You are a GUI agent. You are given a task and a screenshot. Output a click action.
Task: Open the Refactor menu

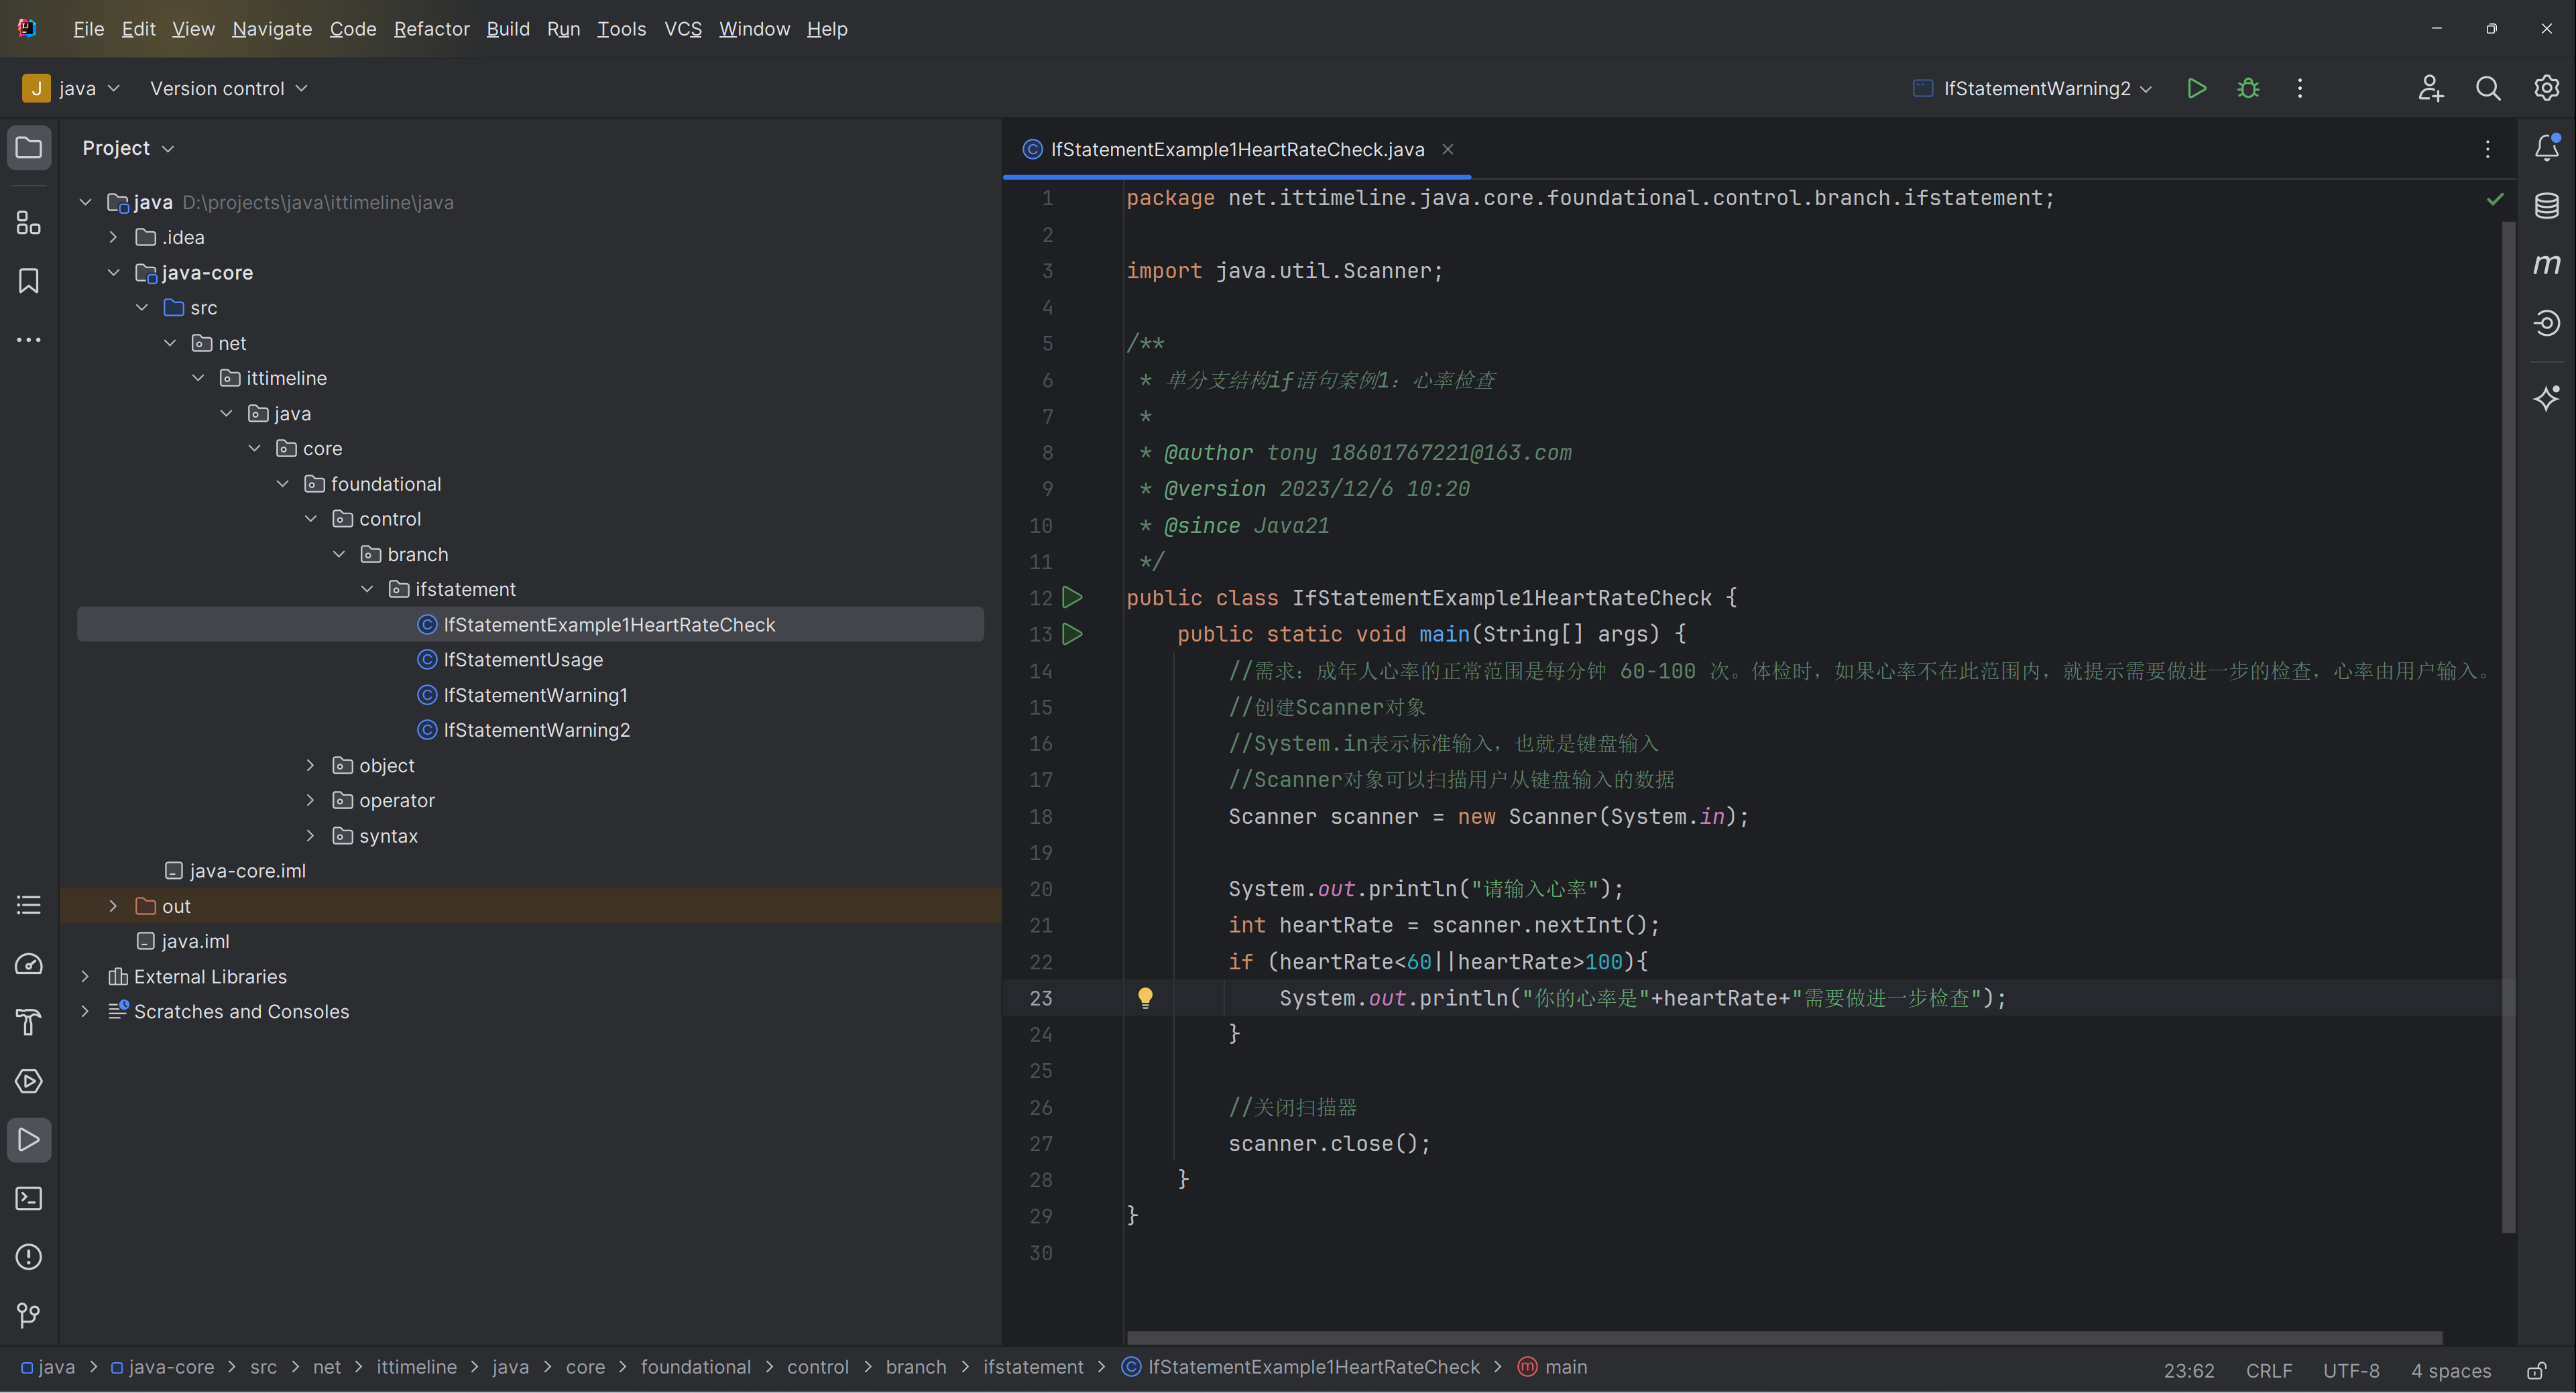(431, 29)
